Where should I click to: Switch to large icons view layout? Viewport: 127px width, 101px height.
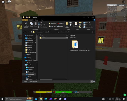[94, 82]
